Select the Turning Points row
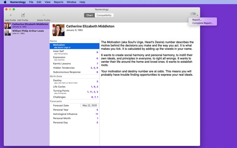Image resolution: width=237 pixels, height=148 pixels. [75, 92]
